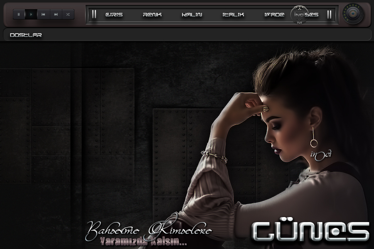Click the GÜNES chrome logo
This screenshot has height=249, width=374.
310,231
